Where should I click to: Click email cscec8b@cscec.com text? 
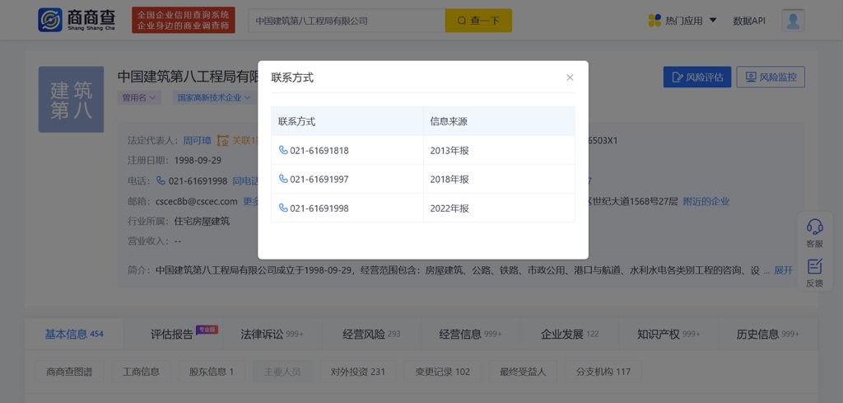point(196,201)
